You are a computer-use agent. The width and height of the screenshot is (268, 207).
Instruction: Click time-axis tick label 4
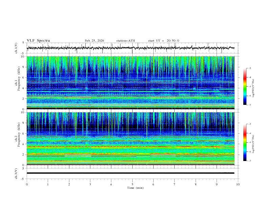click(x=111, y=184)
